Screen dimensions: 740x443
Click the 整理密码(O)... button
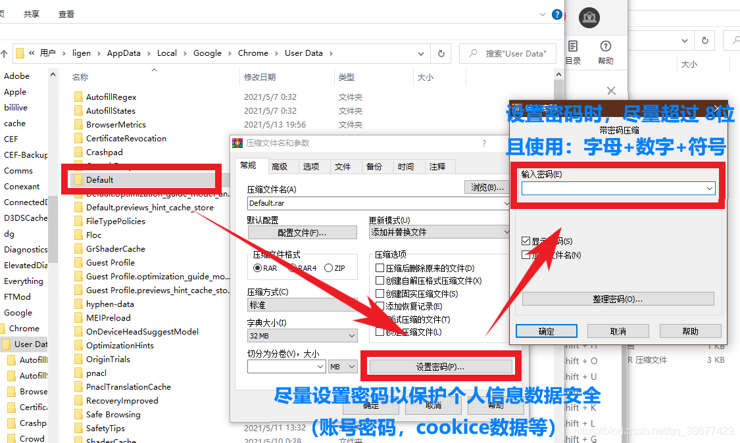pyautogui.click(x=618, y=298)
